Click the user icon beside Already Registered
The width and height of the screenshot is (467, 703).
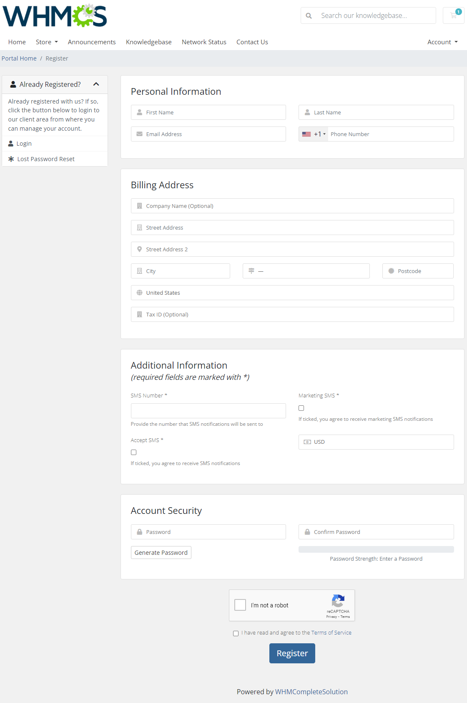click(13, 84)
